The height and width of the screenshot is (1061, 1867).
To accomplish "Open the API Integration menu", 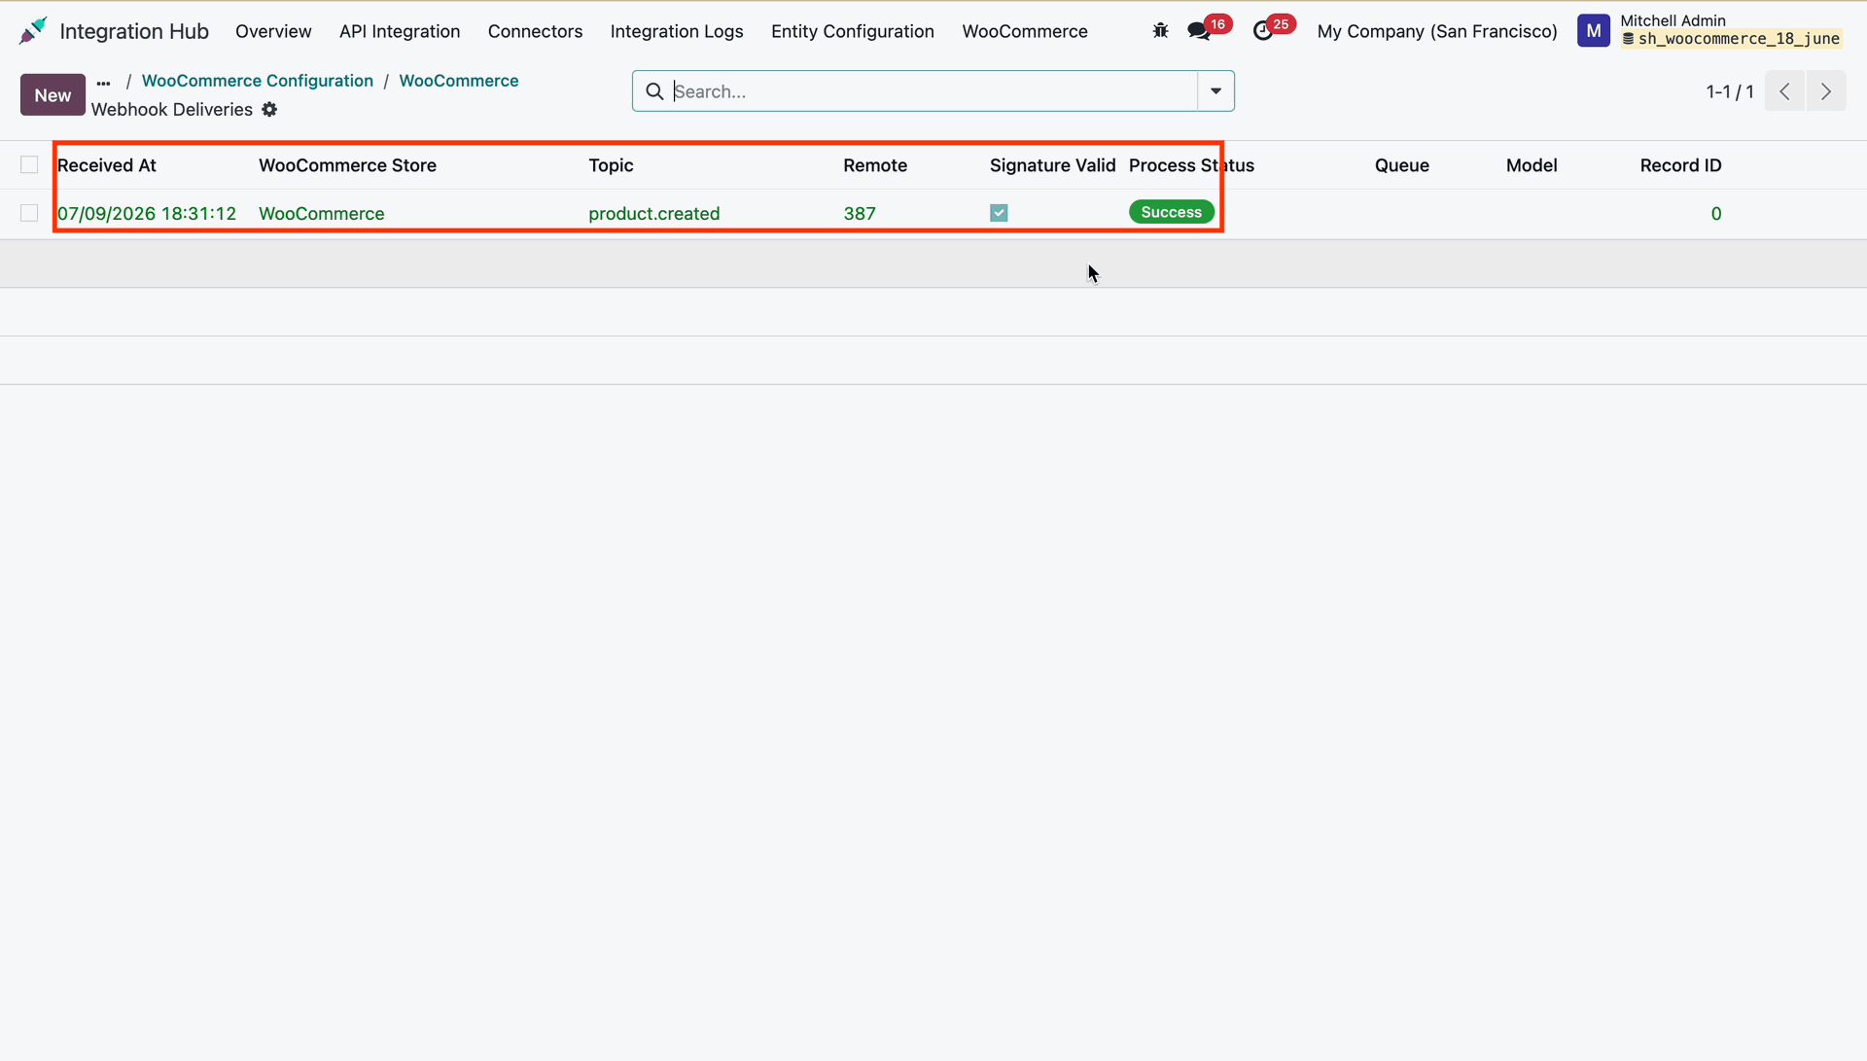I will [x=400, y=31].
